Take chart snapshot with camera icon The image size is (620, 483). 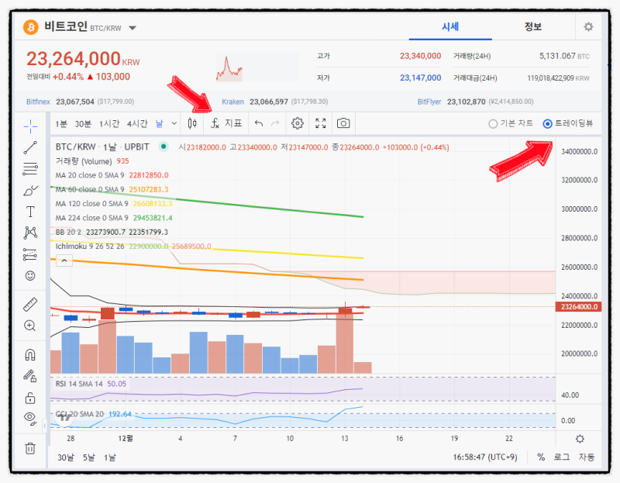343,123
